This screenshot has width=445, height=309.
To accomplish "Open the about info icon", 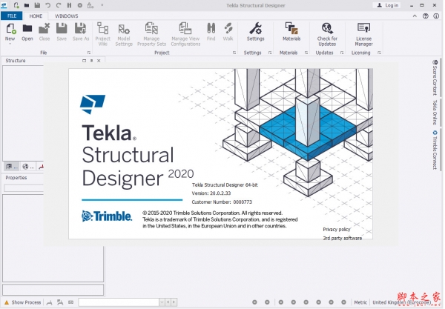I will (x=436, y=16).
